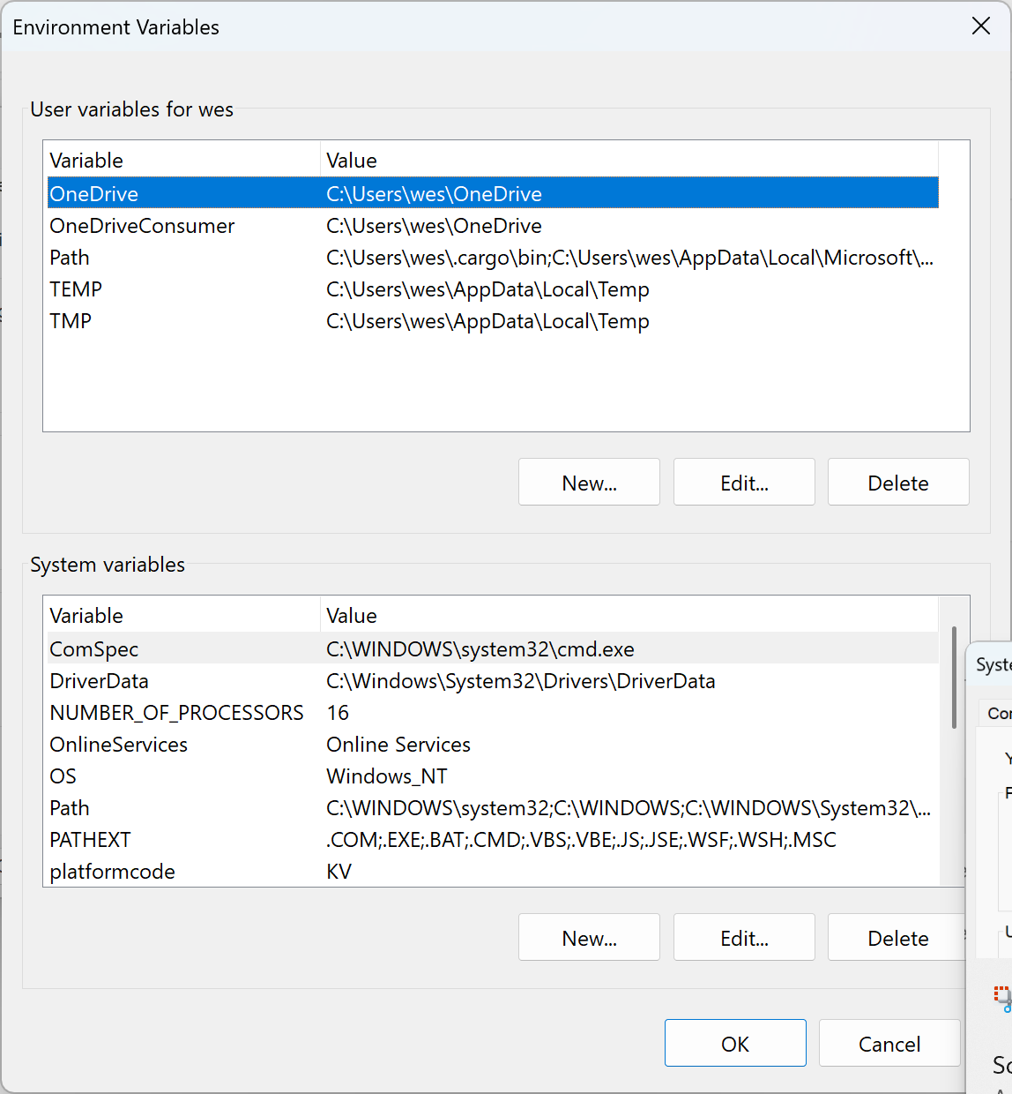Select the user Path variable
The width and height of the screenshot is (1012, 1094).
(x=493, y=257)
